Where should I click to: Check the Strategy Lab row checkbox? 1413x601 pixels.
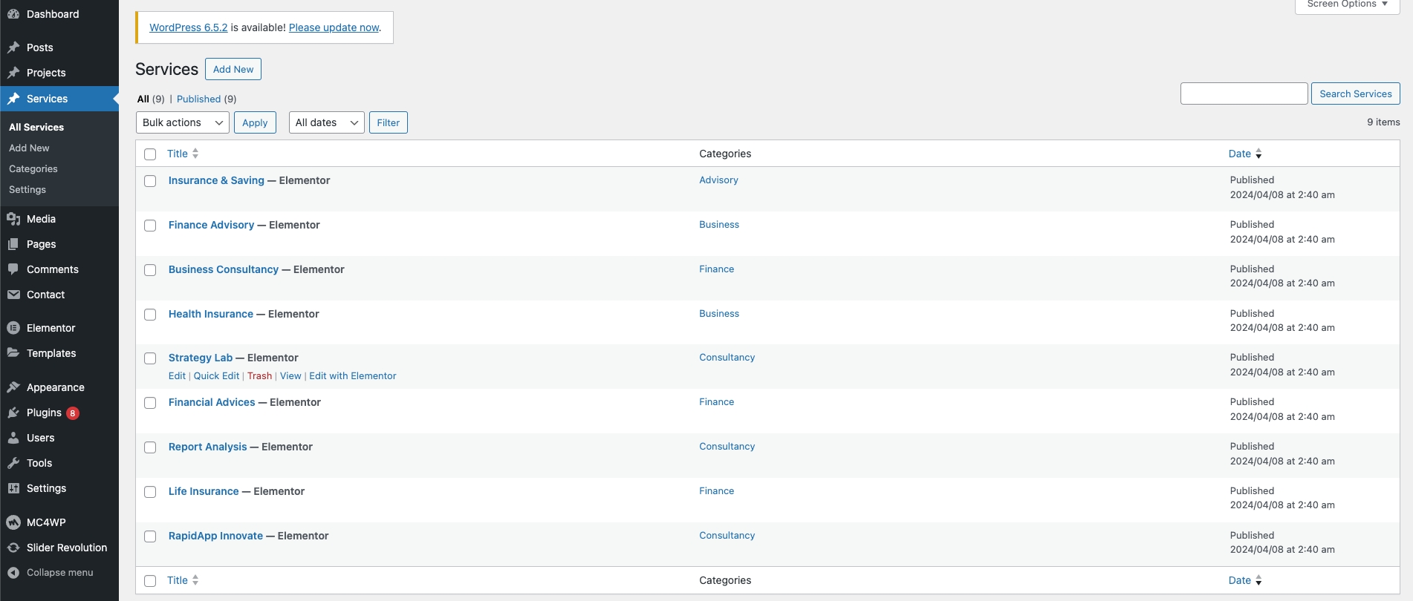[x=150, y=358]
